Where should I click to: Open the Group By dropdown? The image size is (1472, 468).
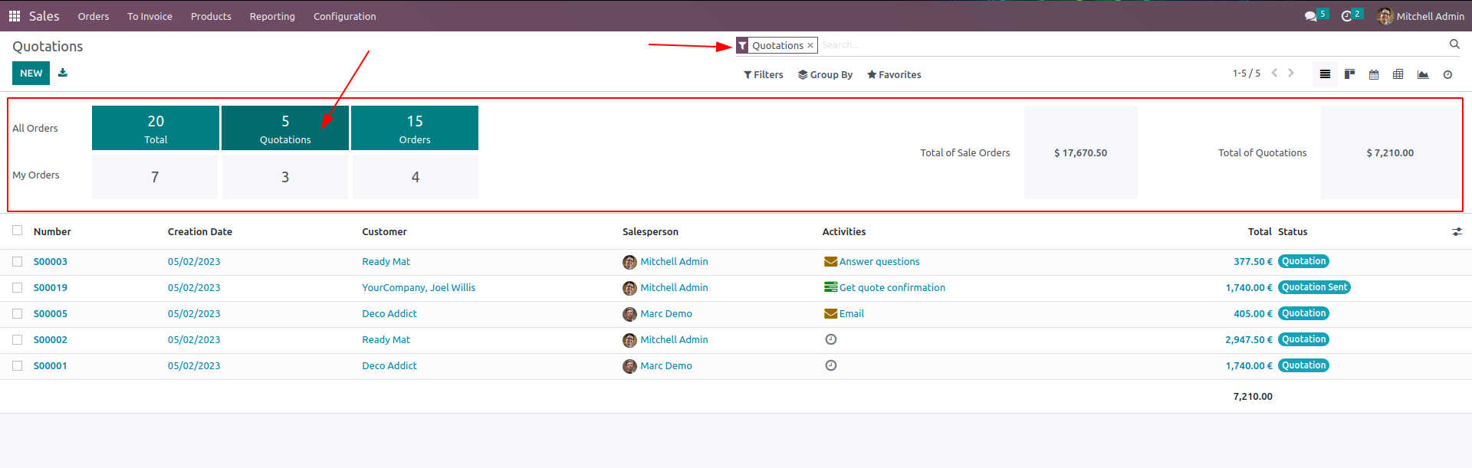pyautogui.click(x=825, y=74)
